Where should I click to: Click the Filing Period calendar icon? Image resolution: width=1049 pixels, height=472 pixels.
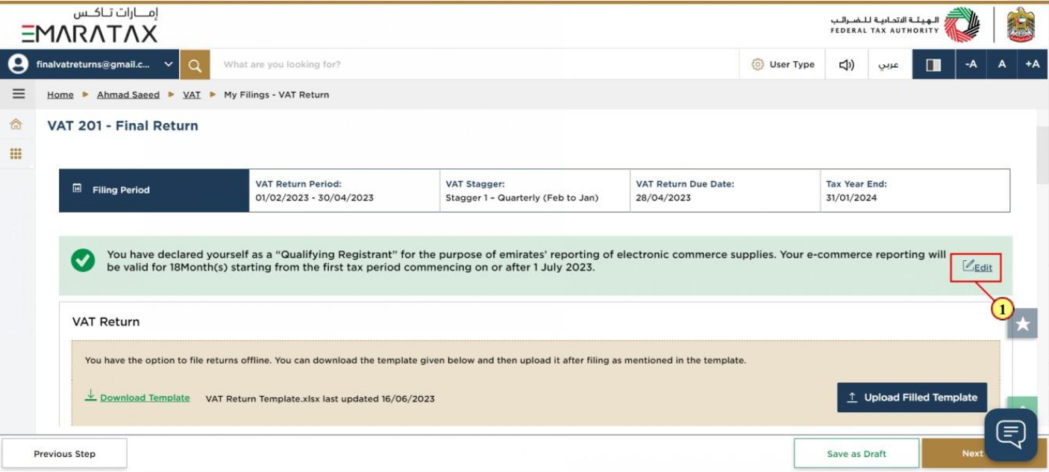tap(77, 189)
